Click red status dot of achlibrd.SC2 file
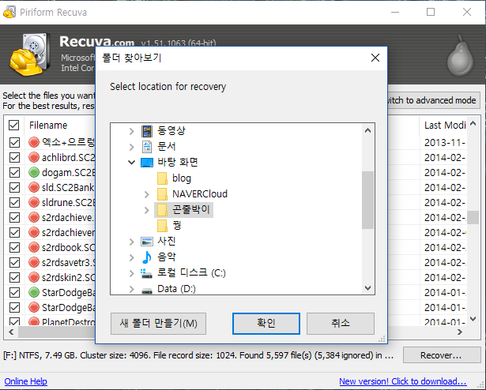Viewport: 486px width, 390px height. [34, 157]
